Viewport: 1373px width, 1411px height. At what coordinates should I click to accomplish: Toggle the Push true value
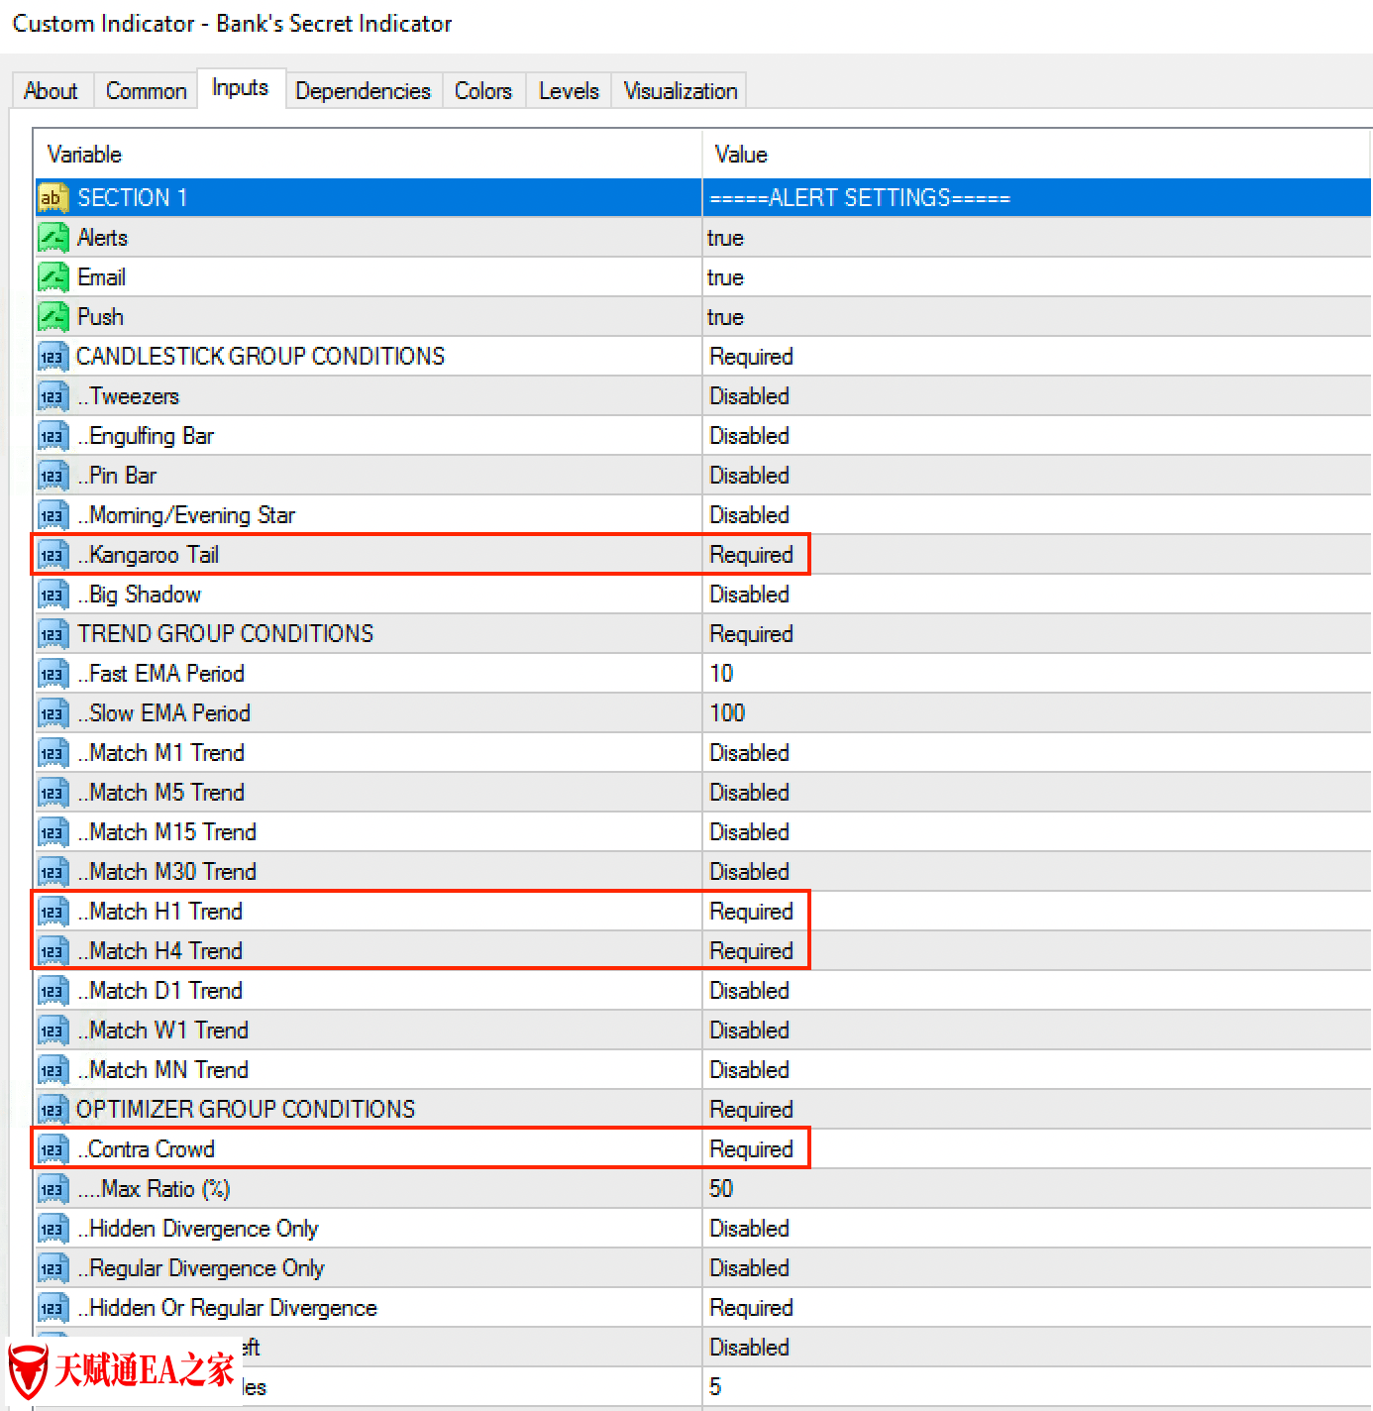tap(725, 317)
